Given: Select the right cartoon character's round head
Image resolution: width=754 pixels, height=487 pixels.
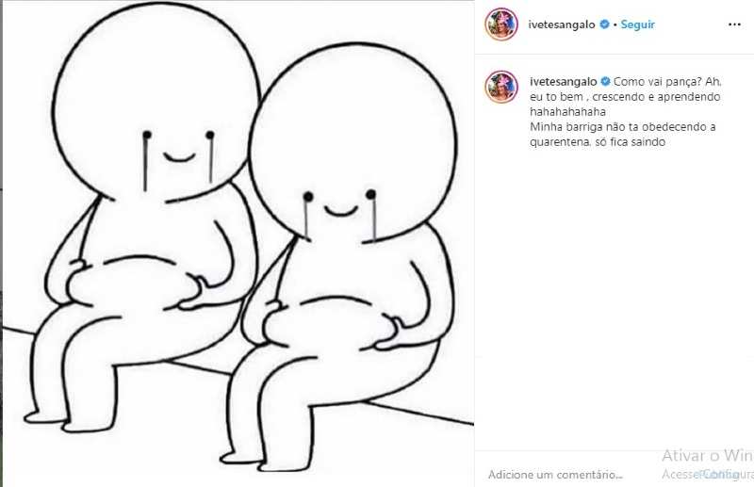Looking at the screenshot, I should (x=353, y=142).
